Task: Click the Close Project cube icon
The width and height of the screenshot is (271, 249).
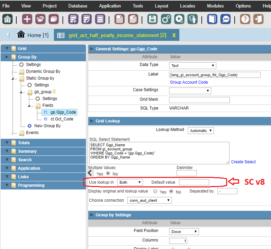Action: [54, 19]
